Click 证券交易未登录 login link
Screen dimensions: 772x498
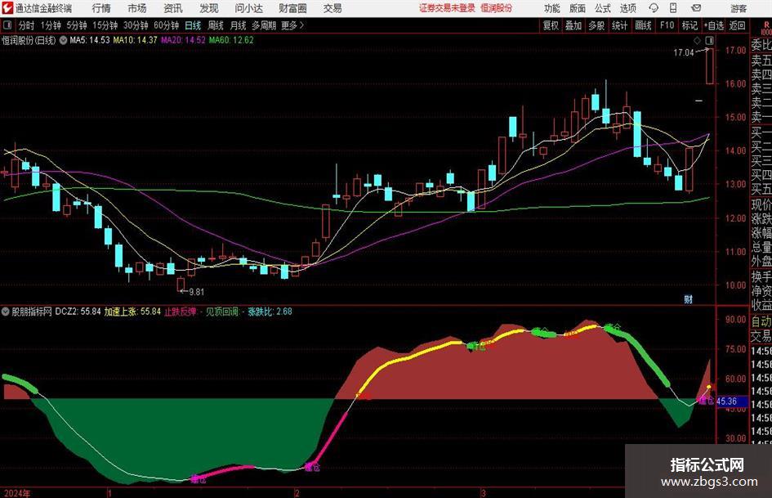click(x=447, y=8)
